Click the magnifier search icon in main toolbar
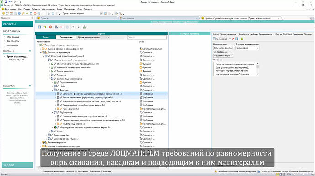The image size is (315, 176). pos(39,13)
